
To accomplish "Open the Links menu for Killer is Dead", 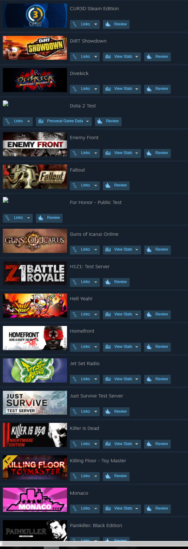I will (85, 444).
